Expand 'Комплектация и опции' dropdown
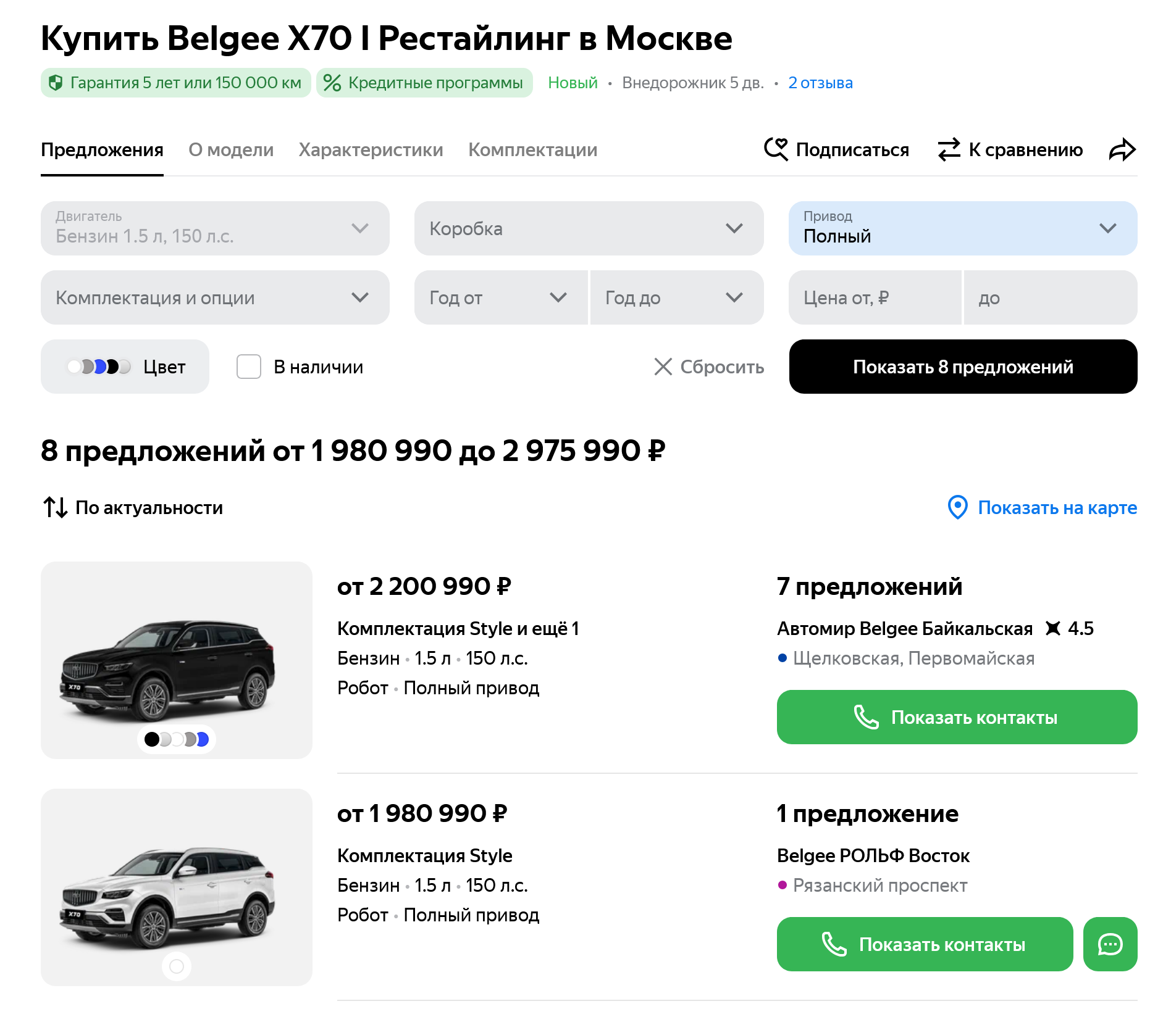 (215, 297)
